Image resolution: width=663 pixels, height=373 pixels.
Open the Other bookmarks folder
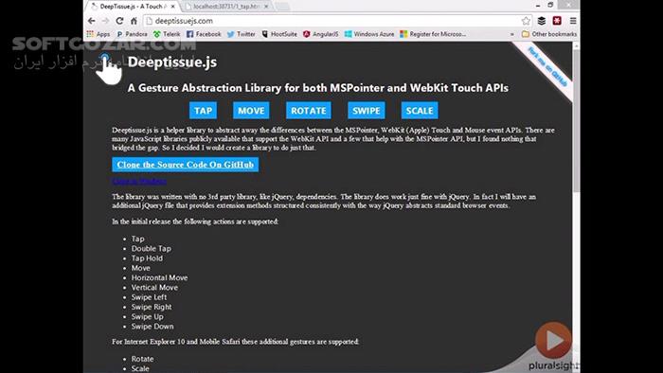(x=549, y=34)
